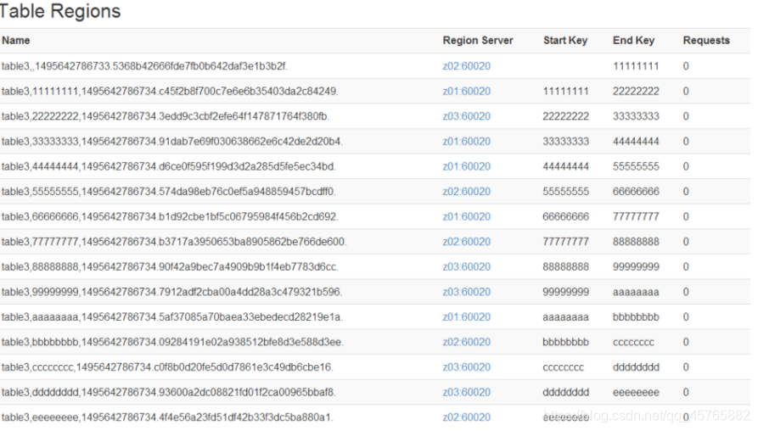This screenshot has width=758, height=431.
Task: Select region name starting table3,cccccccc
Action: pyautogui.click(x=167, y=367)
